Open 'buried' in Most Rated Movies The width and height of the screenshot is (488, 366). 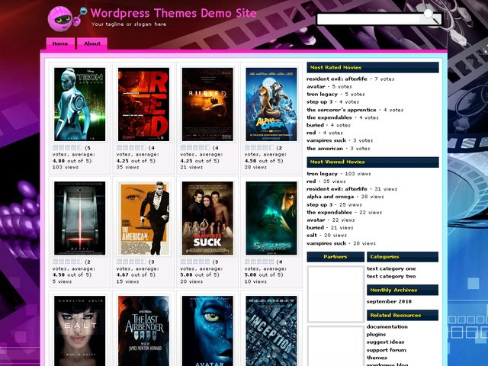click(315, 125)
